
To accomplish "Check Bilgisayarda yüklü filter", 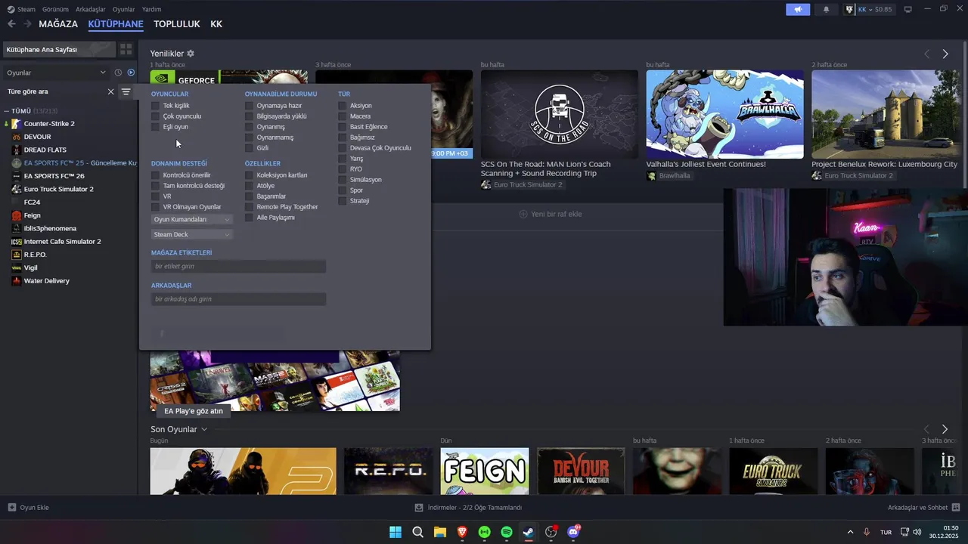I will pyautogui.click(x=249, y=116).
